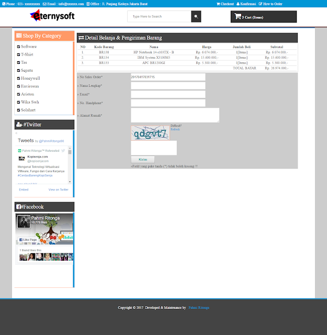Focus the Email input field
327x335 pixels.
pyautogui.click(x=168, y=94)
